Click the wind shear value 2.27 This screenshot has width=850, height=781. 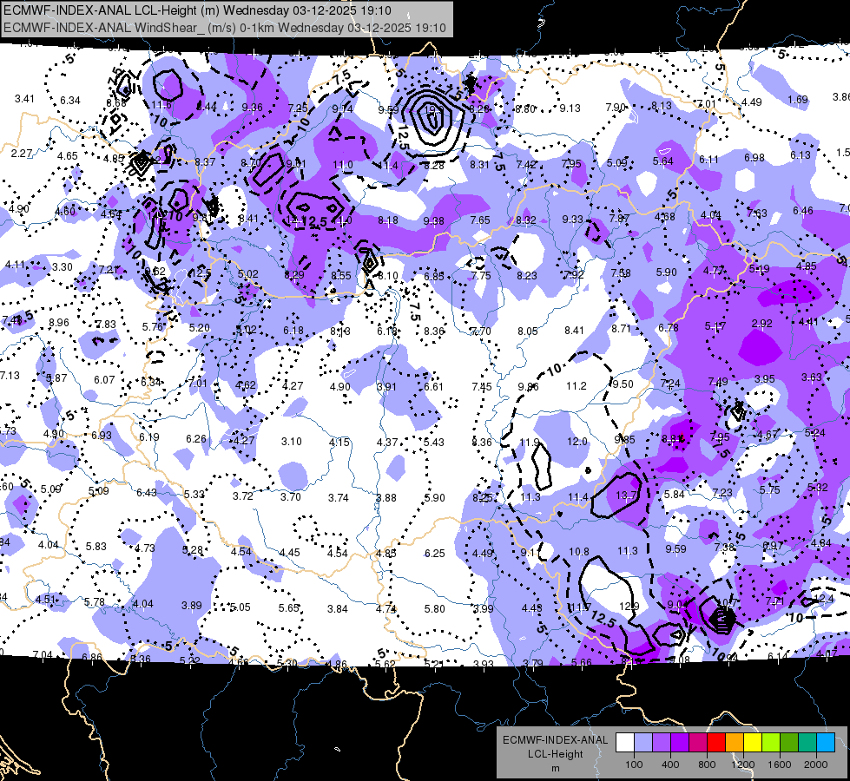[22, 154]
